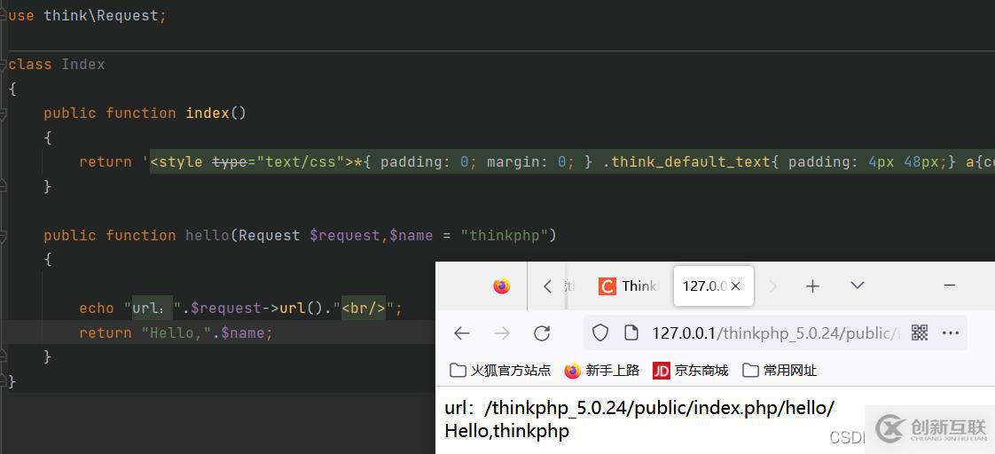
Task: Click the <style tag text
Action: click(176, 161)
